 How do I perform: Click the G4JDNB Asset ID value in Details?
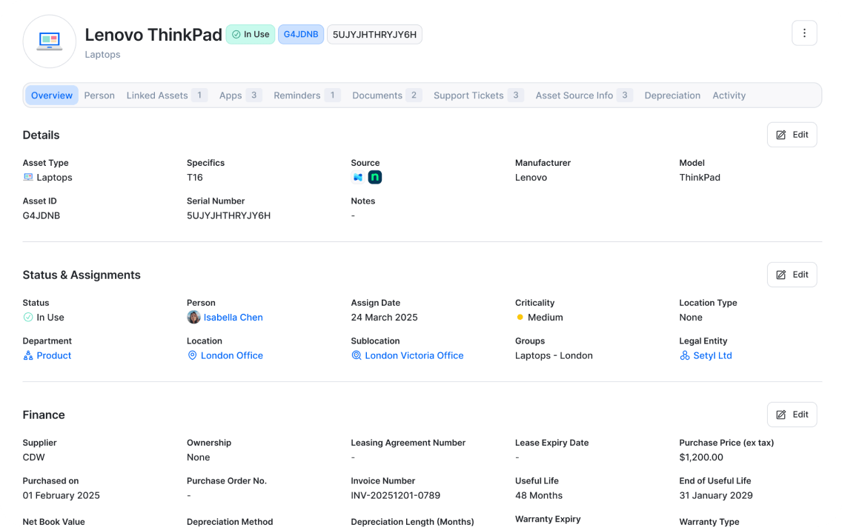42,215
